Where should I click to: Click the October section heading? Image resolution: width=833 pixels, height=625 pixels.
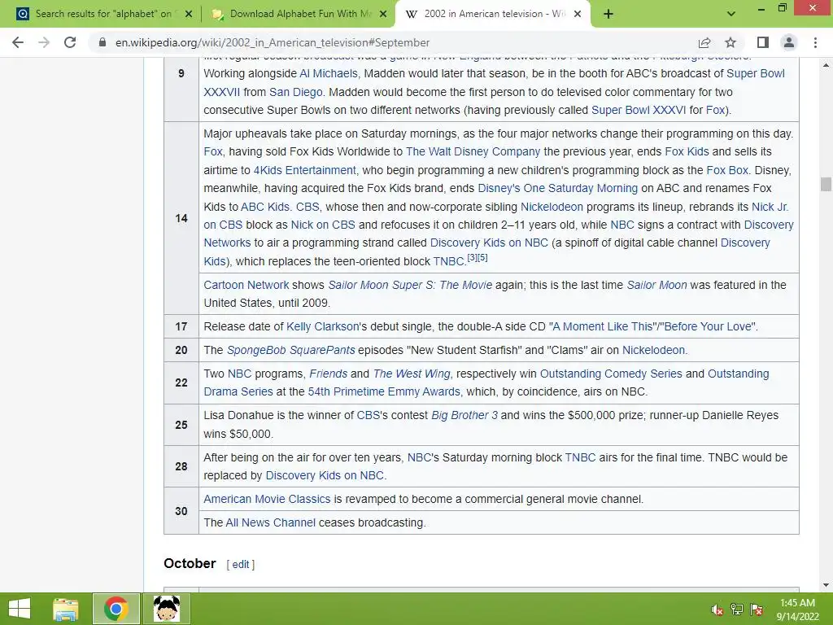point(190,563)
